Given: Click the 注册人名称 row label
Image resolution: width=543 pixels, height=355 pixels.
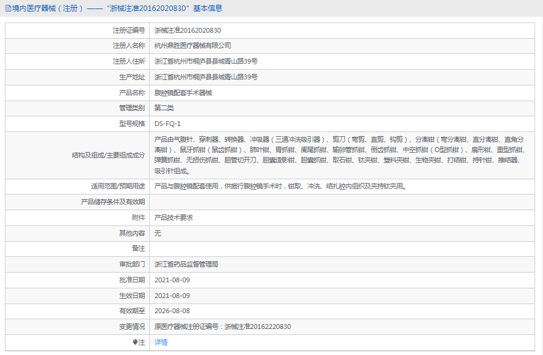Looking at the screenshot, I should tap(129, 45).
